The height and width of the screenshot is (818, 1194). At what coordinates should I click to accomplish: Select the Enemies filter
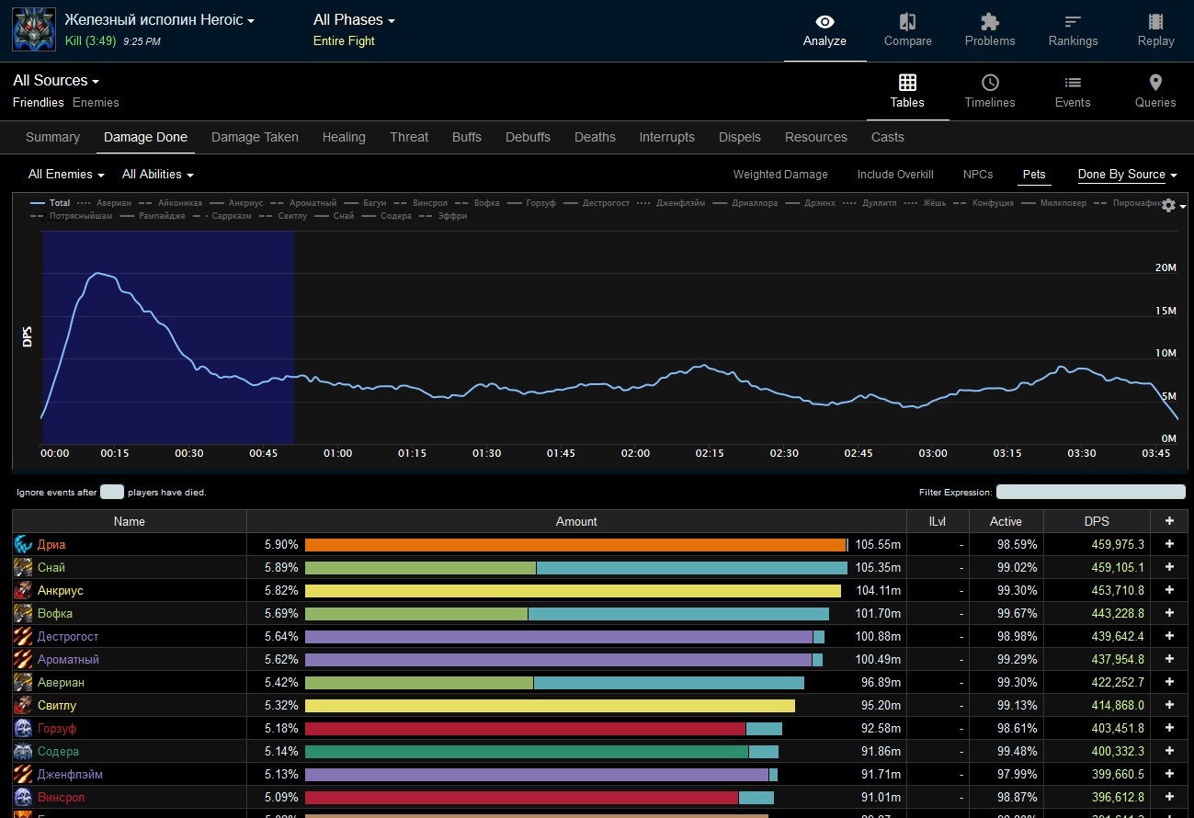tap(96, 102)
